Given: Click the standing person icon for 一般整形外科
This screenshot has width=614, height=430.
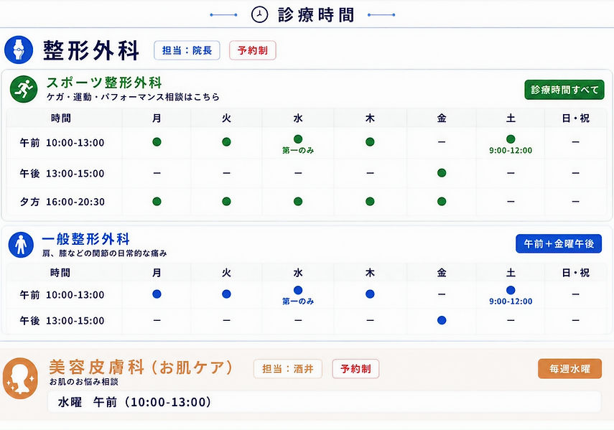Looking at the screenshot, I should pos(21,245).
